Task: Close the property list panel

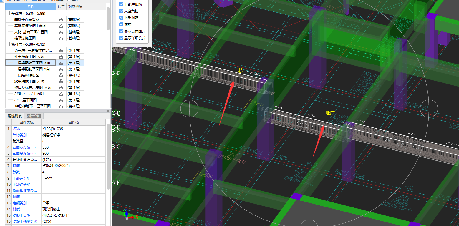Action: 108,111
